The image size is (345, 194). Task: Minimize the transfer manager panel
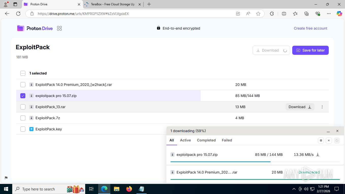click(x=328, y=131)
